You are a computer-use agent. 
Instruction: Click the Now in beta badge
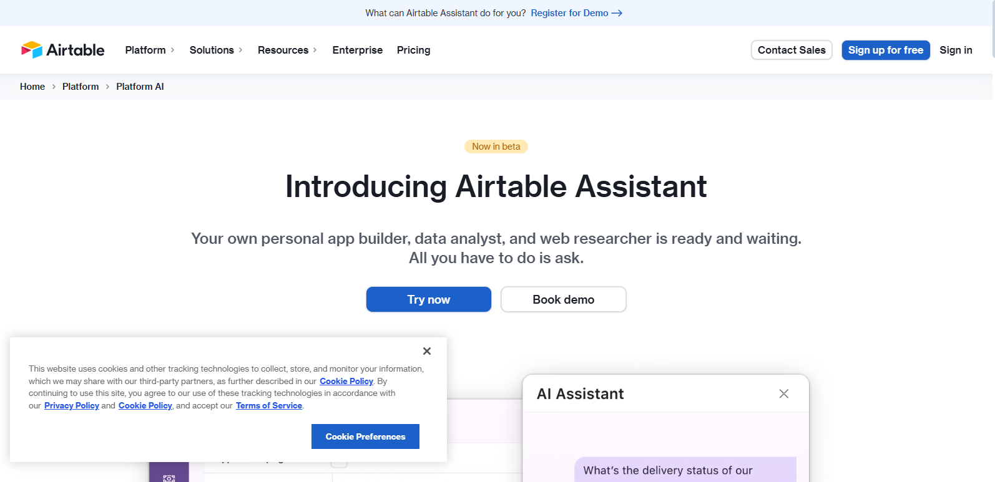[x=496, y=147]
